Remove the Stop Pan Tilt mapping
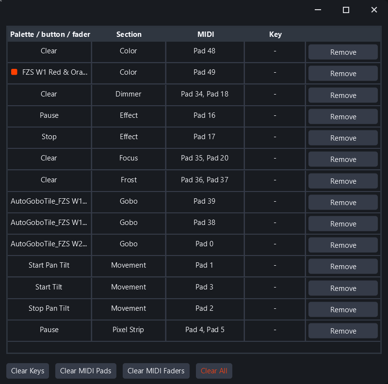The image size is (388, 384). click(343, 309)
